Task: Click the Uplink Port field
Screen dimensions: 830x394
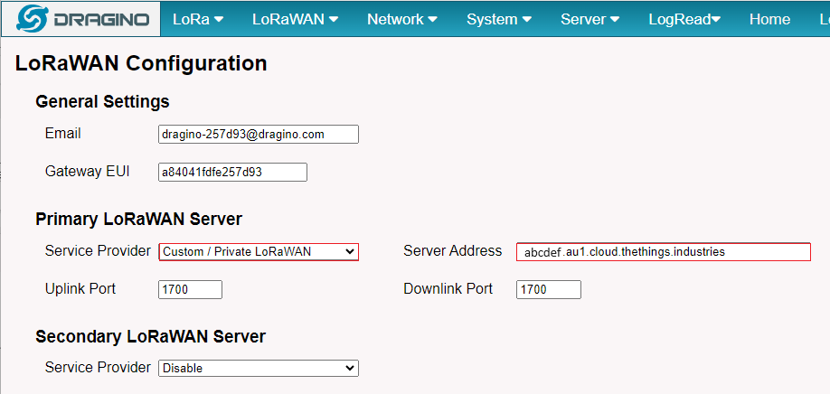Action: click(190, 289)
